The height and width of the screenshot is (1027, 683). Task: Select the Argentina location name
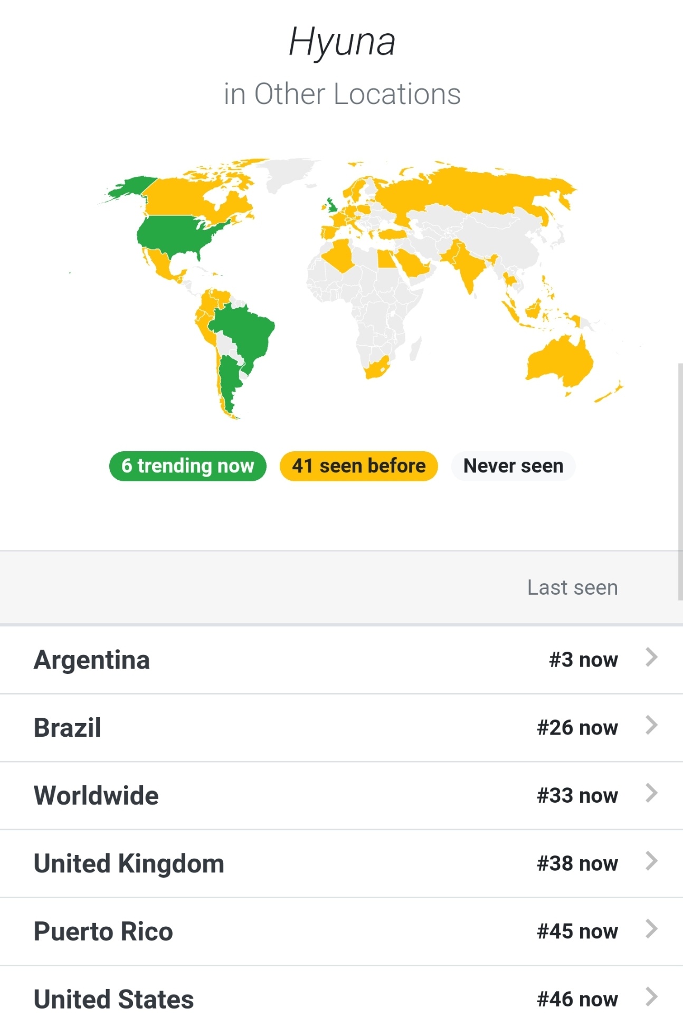click(92, 660)
